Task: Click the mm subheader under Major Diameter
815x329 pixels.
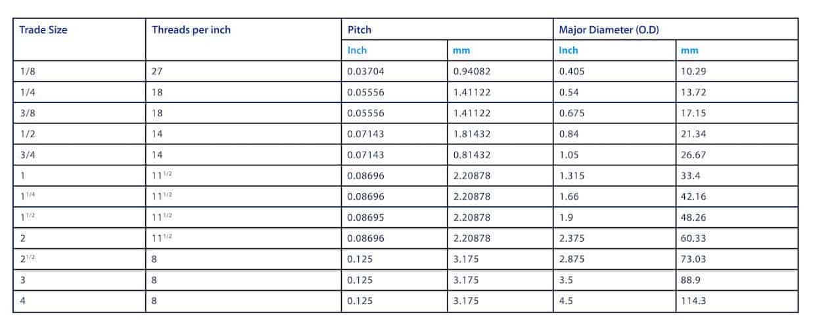Action: click(689, 50)
